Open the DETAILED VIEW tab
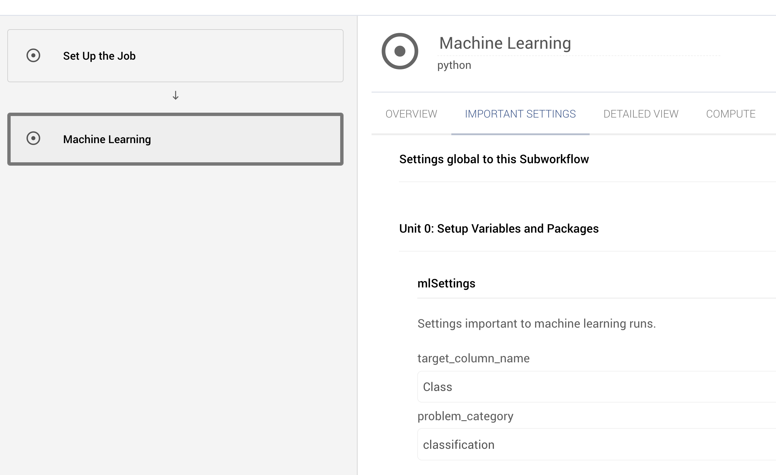Viewport: 776px width, 475px height. point(640,114)
